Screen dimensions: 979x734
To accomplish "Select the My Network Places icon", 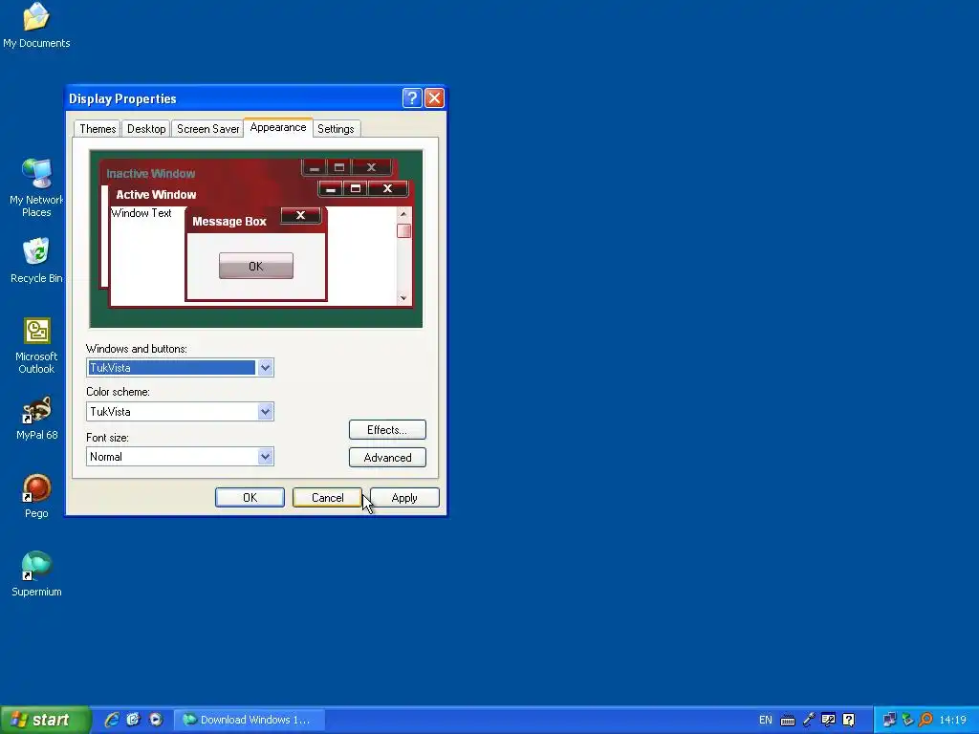I will (36, 187).
